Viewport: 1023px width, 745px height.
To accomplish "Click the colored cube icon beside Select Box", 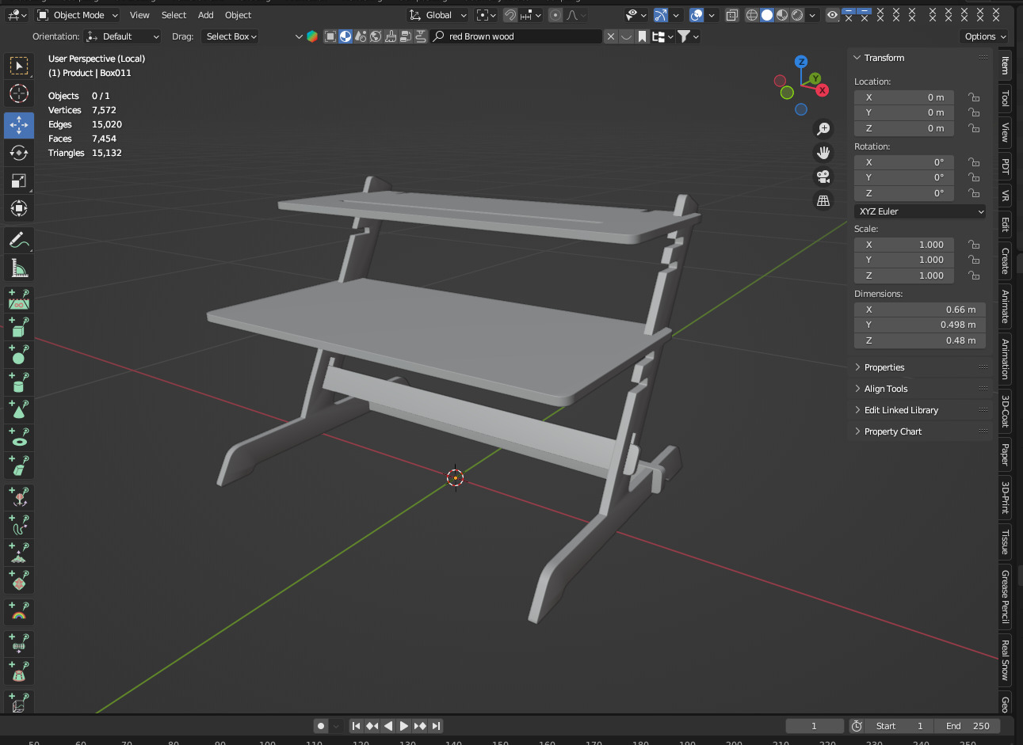I will coord(312,36).
